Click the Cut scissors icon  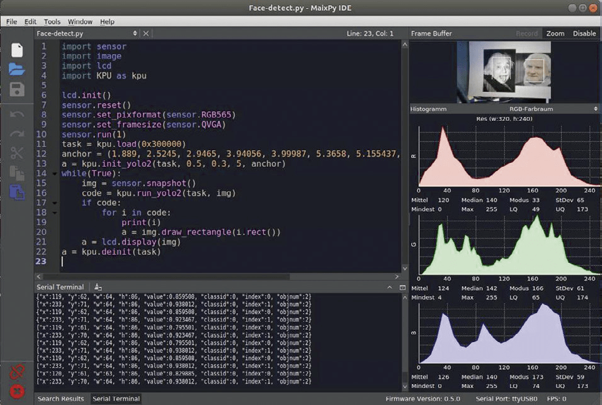(x=17, y=153)
